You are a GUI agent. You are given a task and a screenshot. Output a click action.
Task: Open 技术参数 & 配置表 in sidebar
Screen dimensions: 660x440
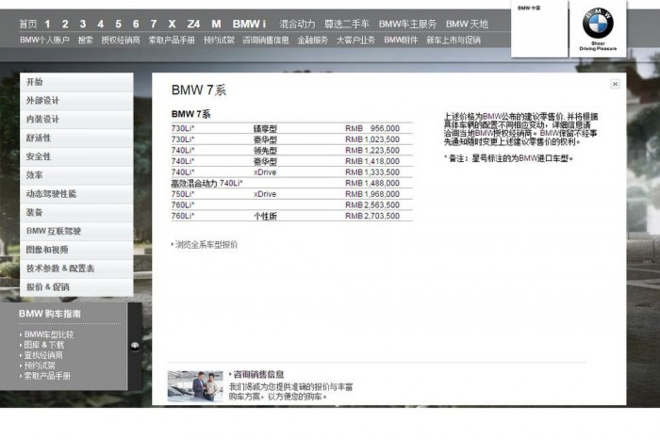(x=60, y=269)
